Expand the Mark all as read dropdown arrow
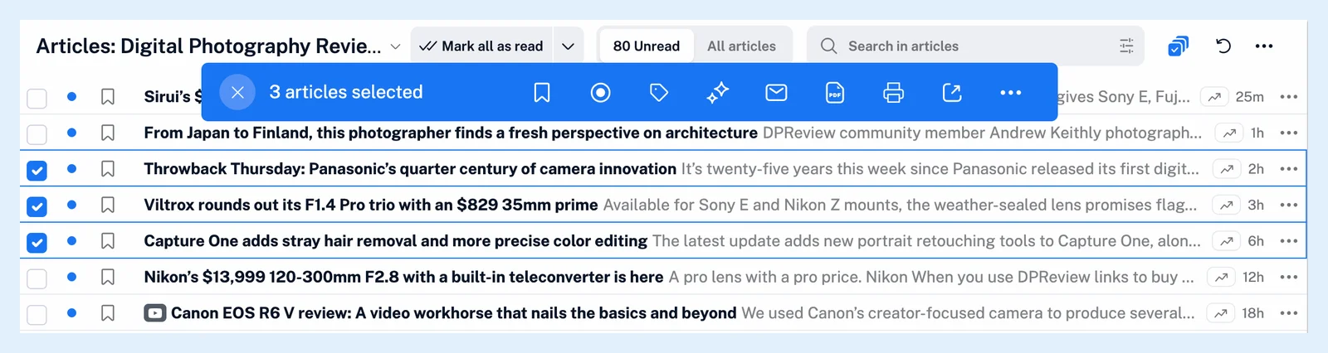1328x353 pixels. (x=568, y=46)
